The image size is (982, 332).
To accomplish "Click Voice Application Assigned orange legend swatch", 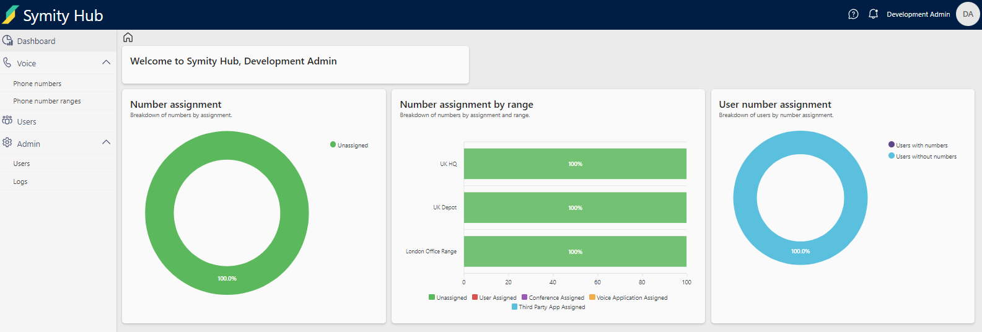I will [592, 297].
